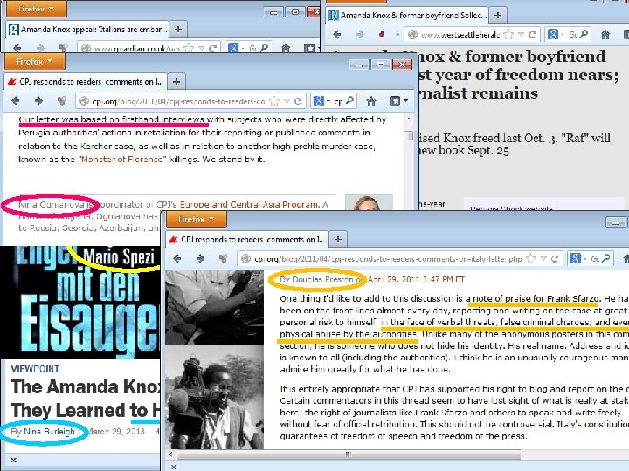Image resolution: width=629 pixels, height=471 pixels.
Task: Click search magnifier in West Seattle Herald window
Action: [584, 34]
